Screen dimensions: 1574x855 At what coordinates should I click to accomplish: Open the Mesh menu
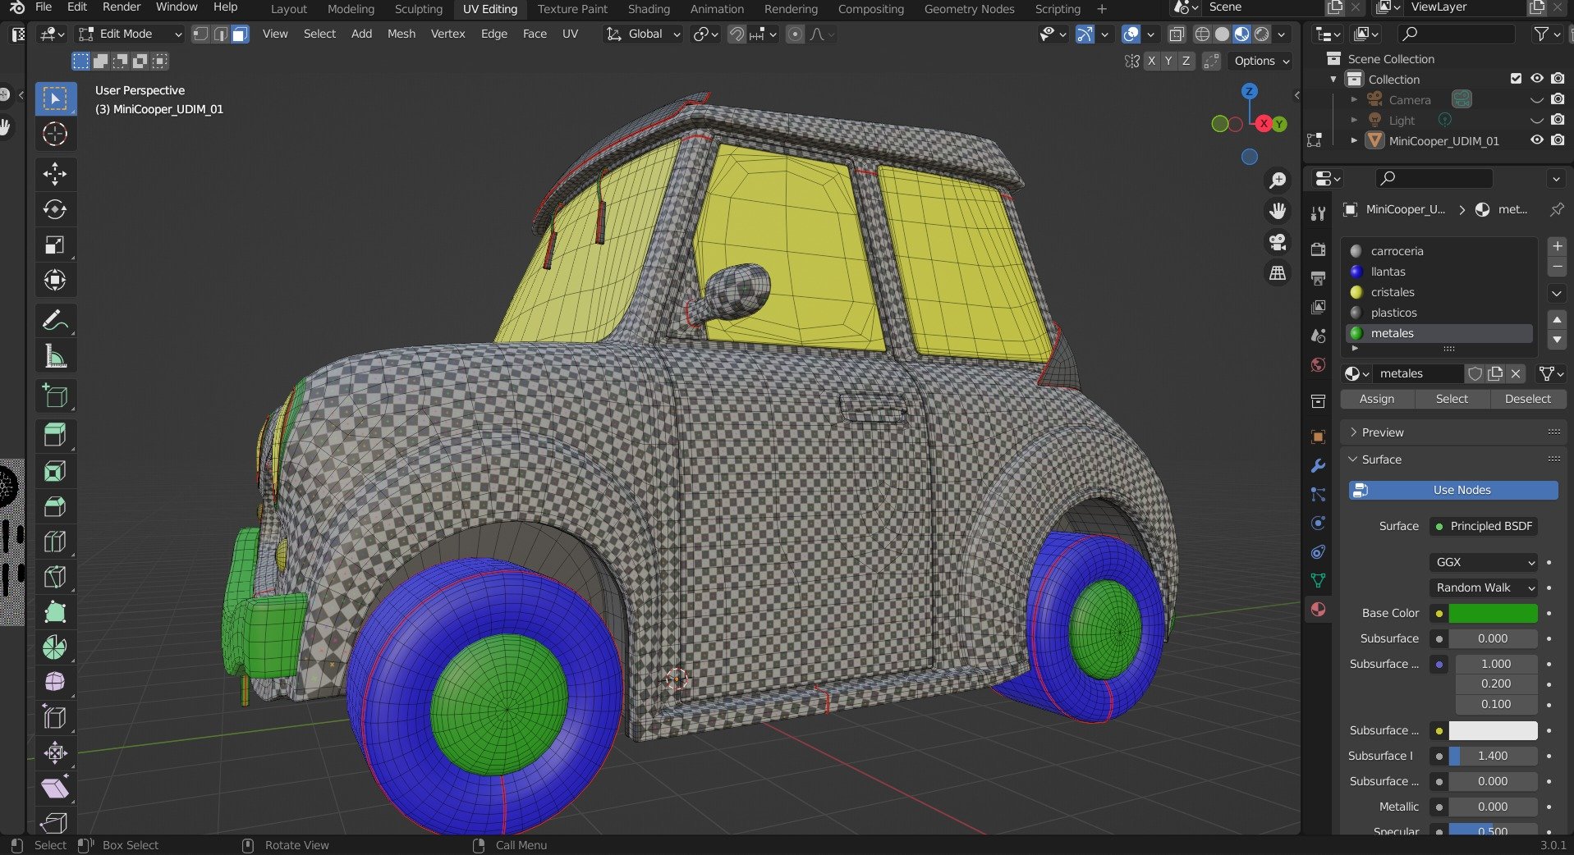coord(401,34)
